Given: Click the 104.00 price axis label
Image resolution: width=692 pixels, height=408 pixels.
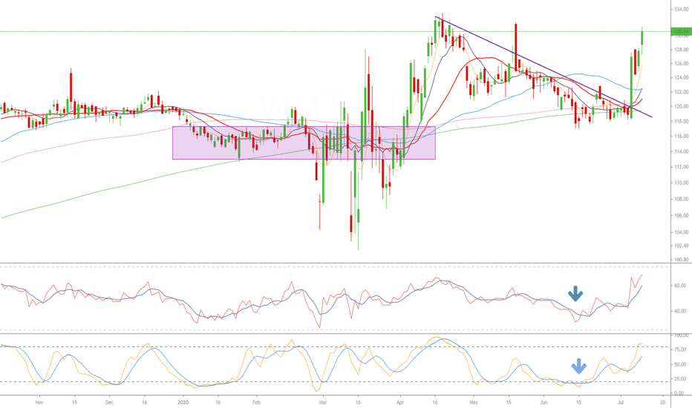Looking at the screenshot, I should [x=682, y=232].
